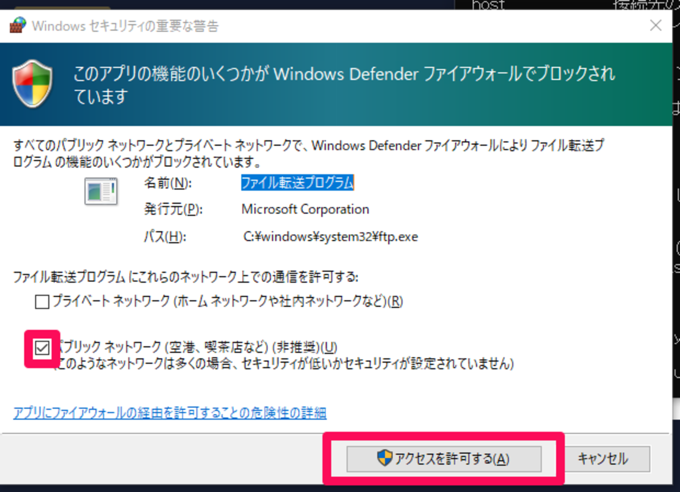The height and width of the screenshot is (492, 680).
Task: Click the Windows Defender shield icon
Action: click(x=33, y=84)
